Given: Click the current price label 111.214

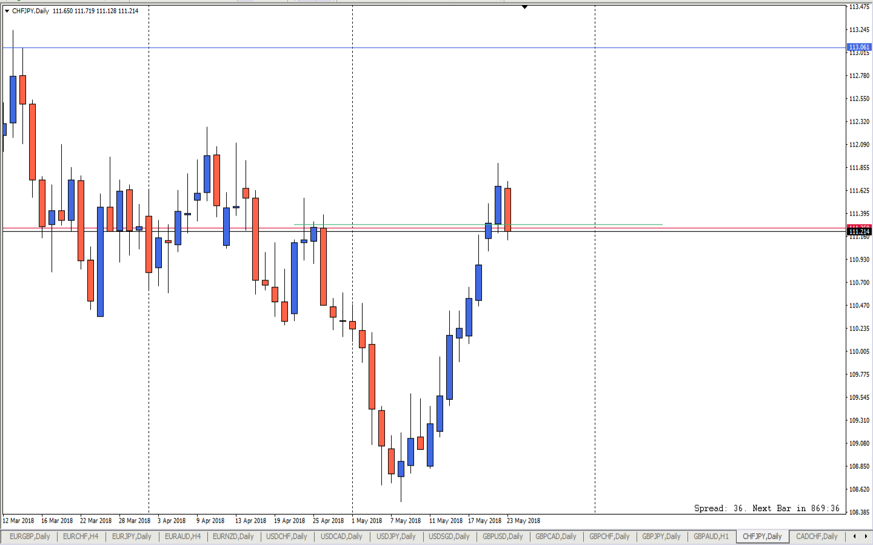Looking at the screenshot, I should (859, 231).
